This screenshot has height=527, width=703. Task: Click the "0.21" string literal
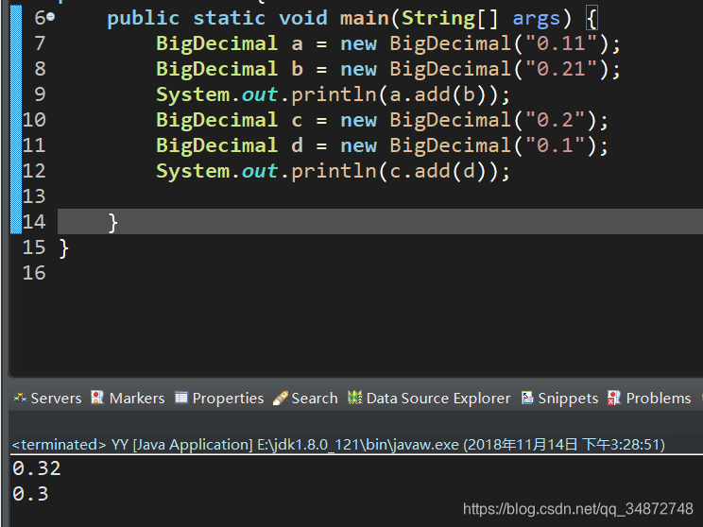[561, 69]
